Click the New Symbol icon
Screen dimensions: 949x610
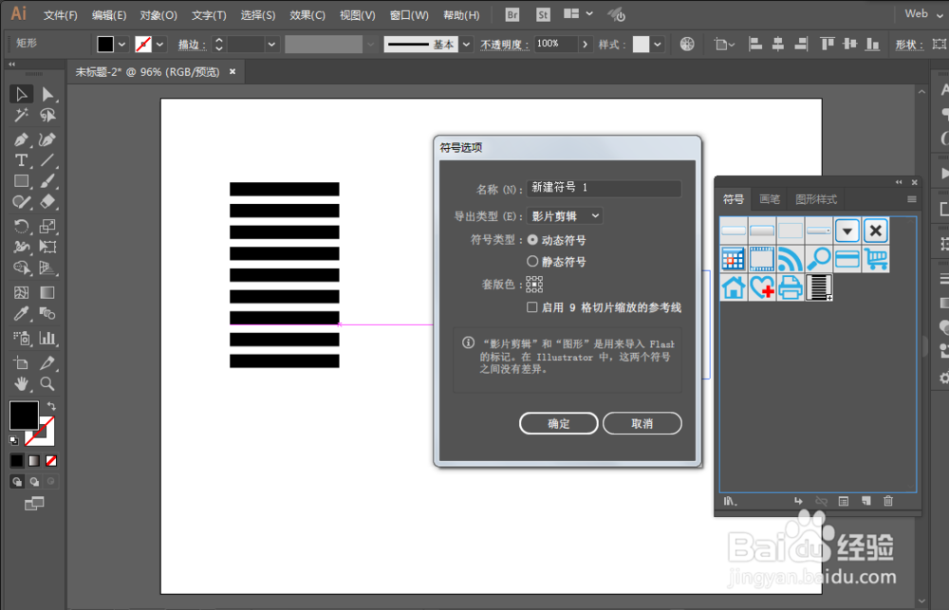click(x=866, y=501)
